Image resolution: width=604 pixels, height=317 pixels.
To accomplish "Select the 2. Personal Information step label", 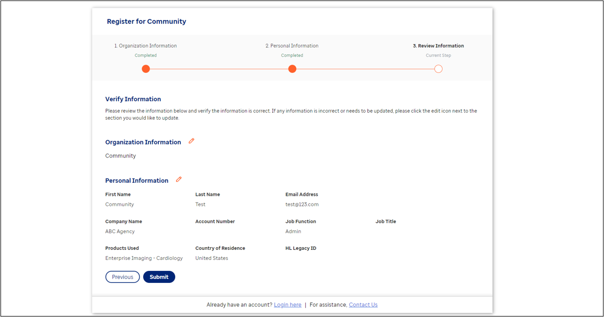I will pos(292,46).
